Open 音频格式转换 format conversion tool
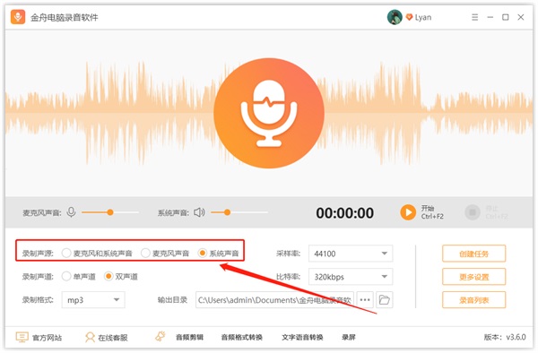This screenshot has width=538, height=353. (242, 338)
